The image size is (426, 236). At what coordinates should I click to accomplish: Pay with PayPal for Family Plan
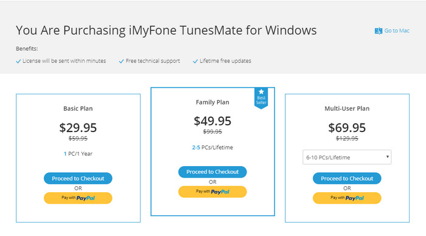(x=212, y=192)
